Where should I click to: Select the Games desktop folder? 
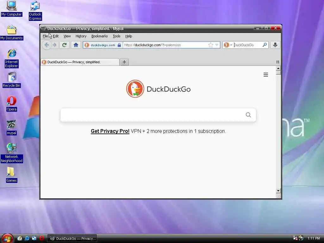[11, 175]
